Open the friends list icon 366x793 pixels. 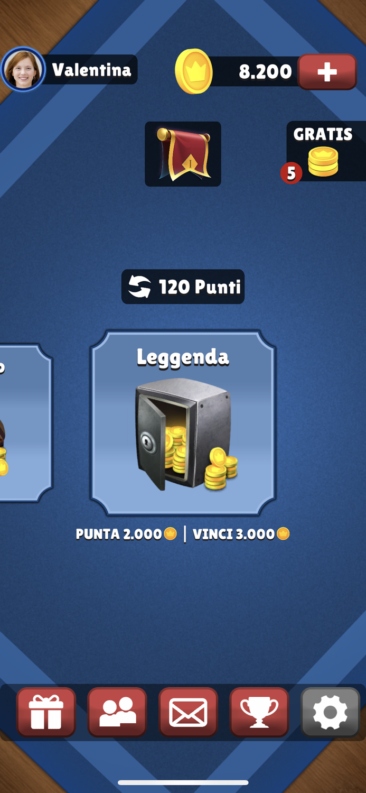[117, 712]
